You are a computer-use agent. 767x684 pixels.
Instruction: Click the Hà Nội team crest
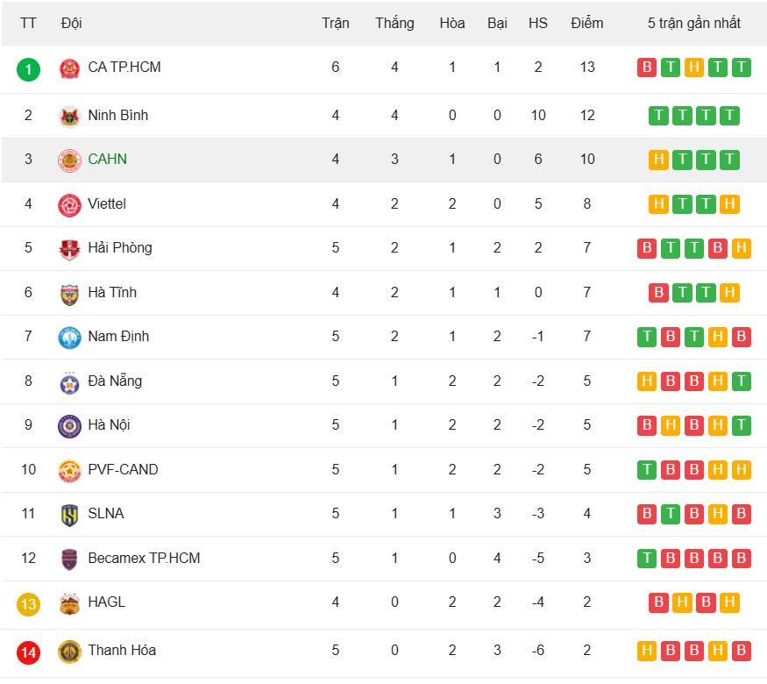[x=69, y=425]
